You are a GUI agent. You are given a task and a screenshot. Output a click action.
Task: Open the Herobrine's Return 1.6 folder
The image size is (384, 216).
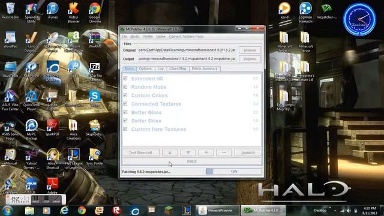coord(305,71)
